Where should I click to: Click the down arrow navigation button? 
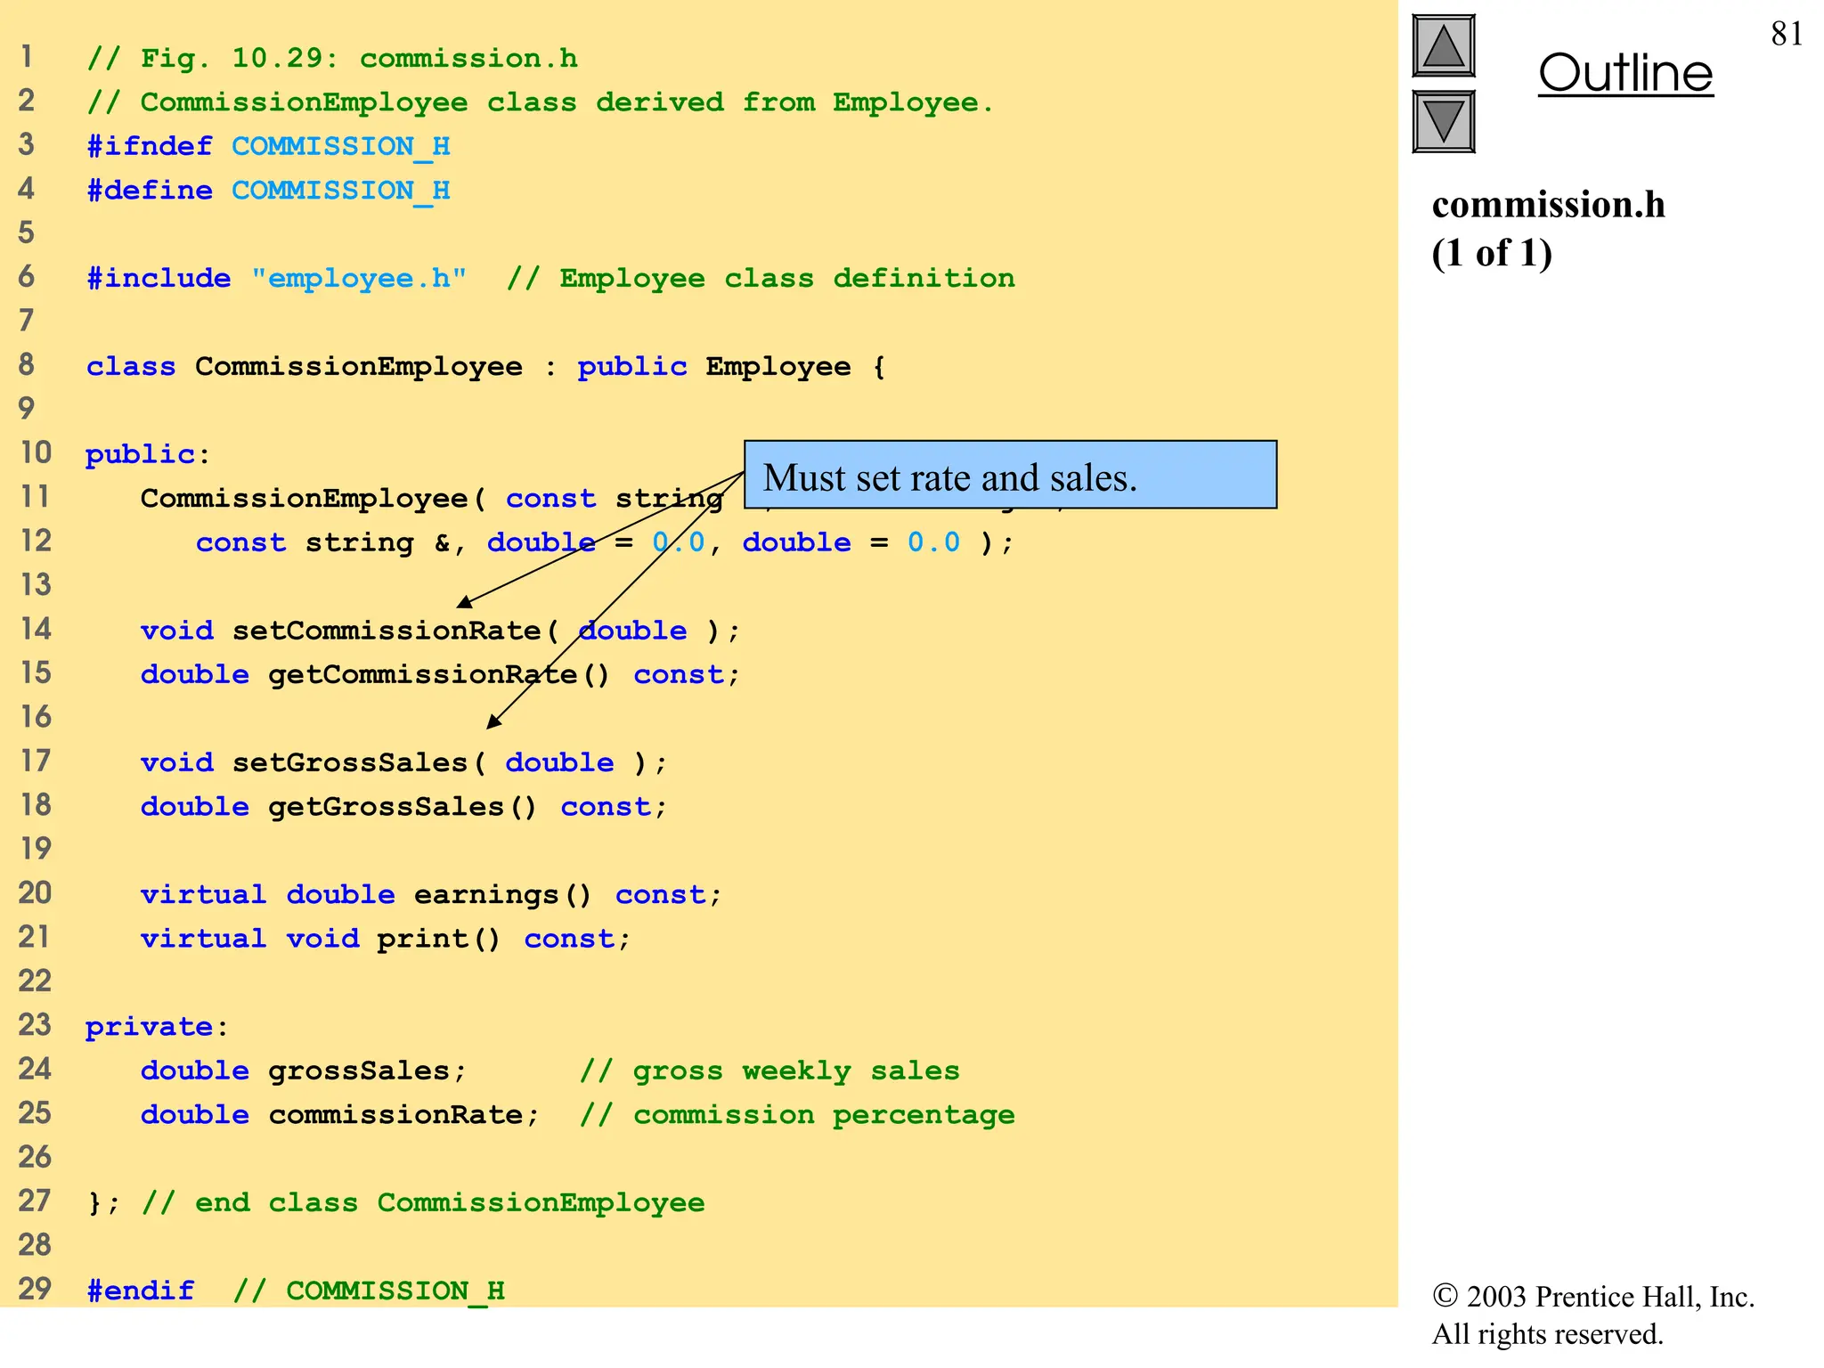[1443, 121]
